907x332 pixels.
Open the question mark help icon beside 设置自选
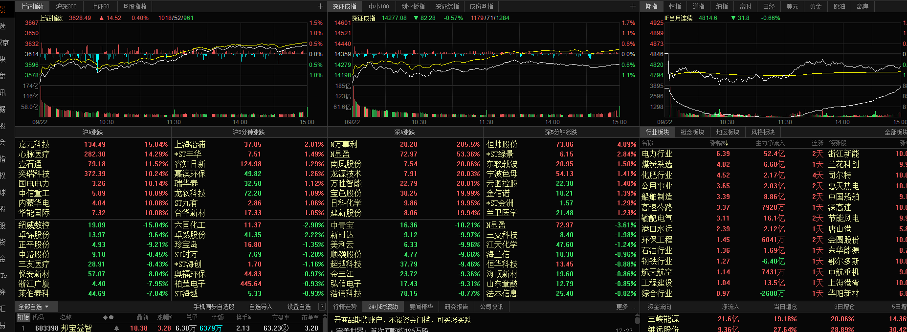click(x=321, y=307)
